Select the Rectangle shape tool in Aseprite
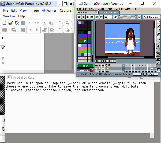The height and width of the screenshot is (143, 161). point(158,54)
